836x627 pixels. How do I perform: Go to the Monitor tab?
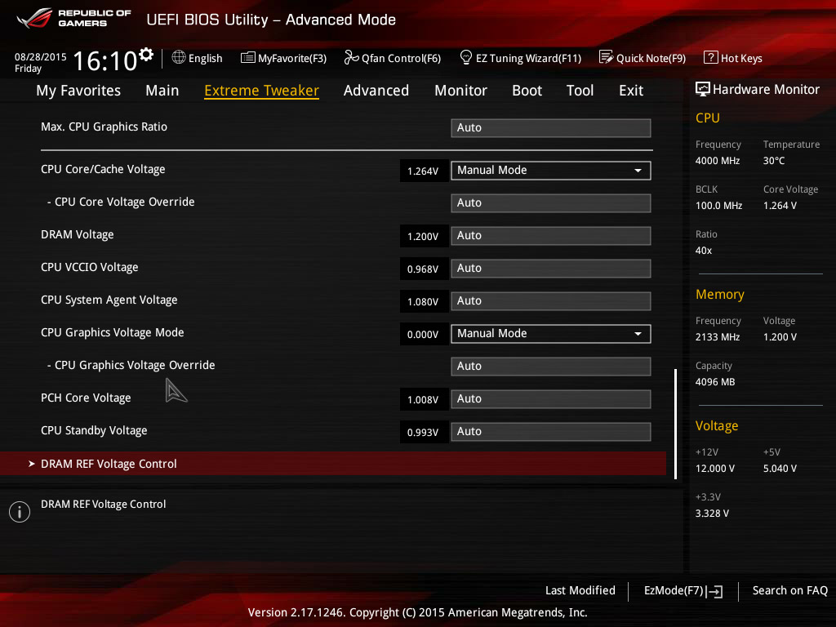(x=460, y=91)
